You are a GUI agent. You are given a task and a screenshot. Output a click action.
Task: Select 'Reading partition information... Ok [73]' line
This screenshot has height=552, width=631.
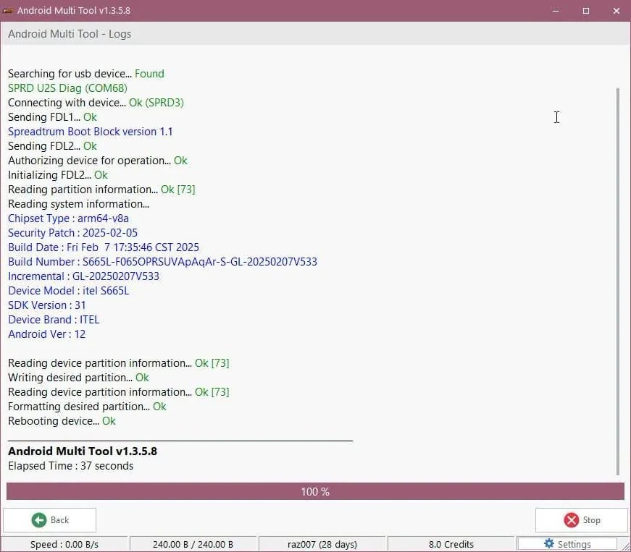point(101,190)
